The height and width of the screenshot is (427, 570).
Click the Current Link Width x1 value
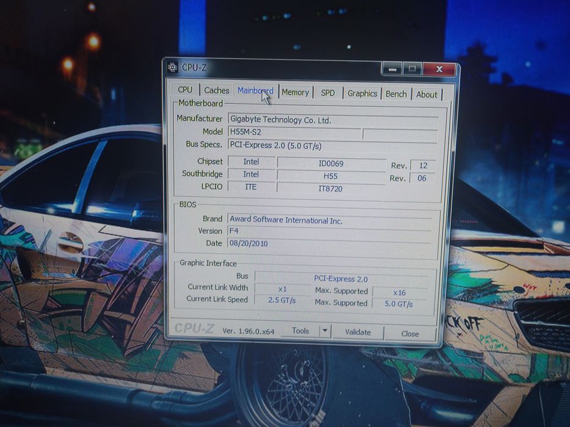point(282,289)
